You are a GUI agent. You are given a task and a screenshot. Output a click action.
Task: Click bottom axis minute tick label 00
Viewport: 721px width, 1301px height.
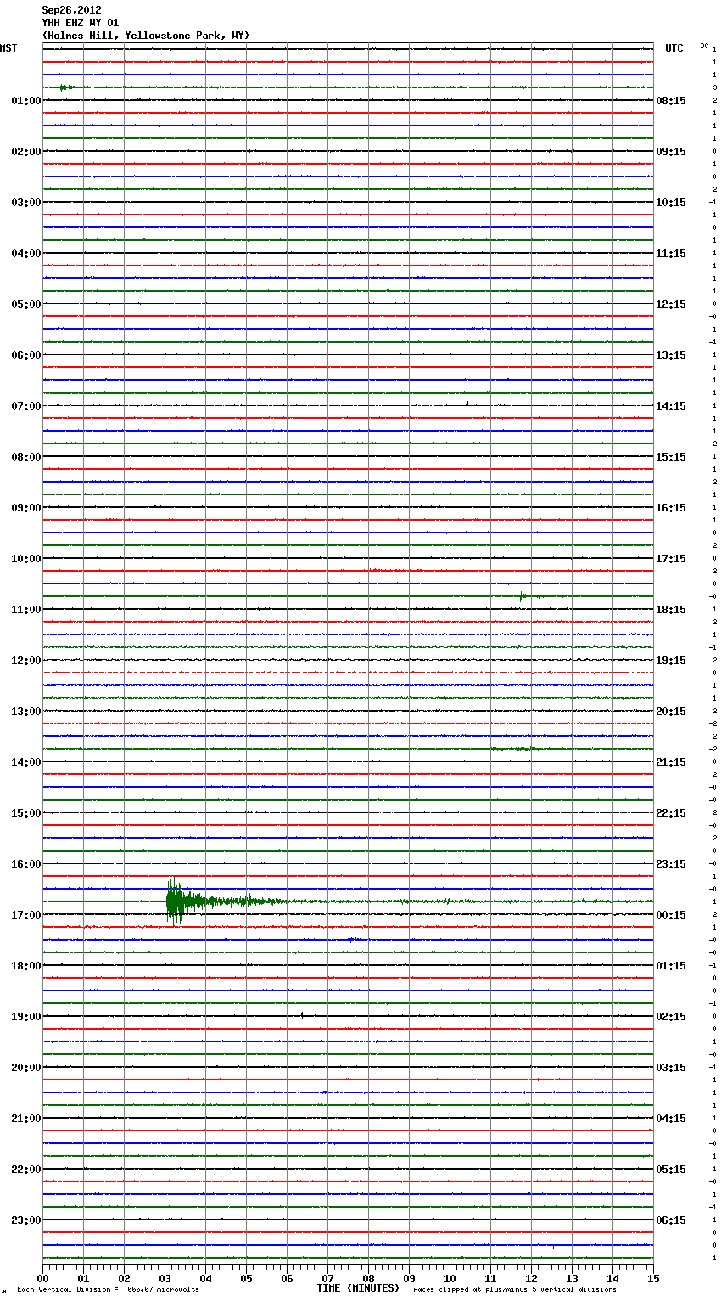pos(42,1278)
